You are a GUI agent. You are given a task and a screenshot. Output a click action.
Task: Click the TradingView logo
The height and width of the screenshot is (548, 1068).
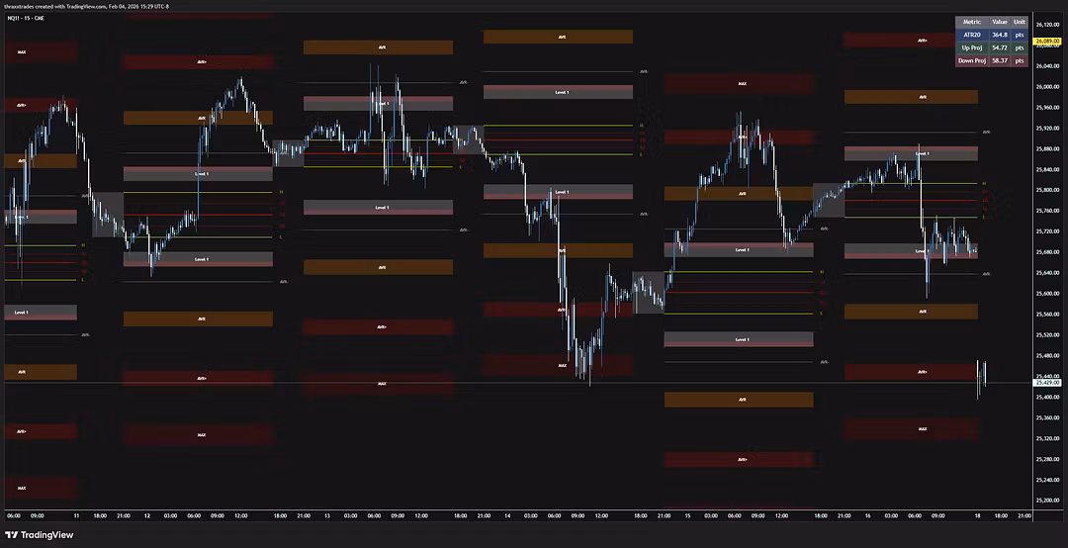pyautogui.click(x=33, y=534)
